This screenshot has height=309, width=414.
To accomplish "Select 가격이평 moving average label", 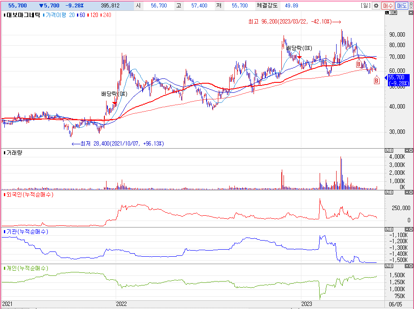I will tap(56, 15).
